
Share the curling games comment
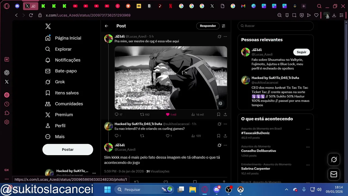[x=225, y=136]
